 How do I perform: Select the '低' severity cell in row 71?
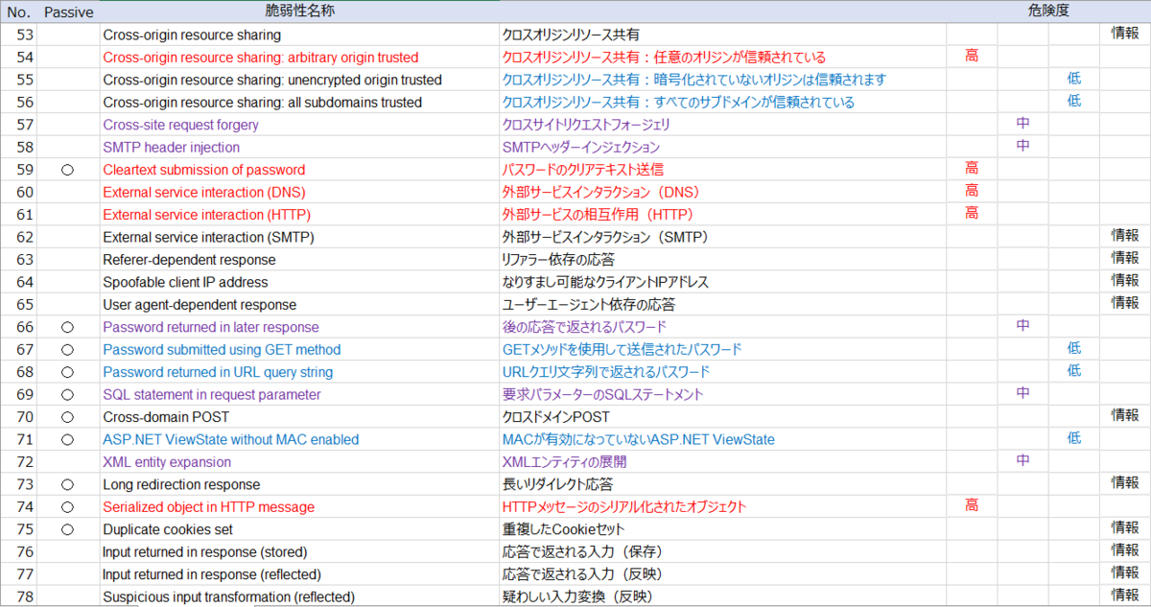click(1074, 439)
